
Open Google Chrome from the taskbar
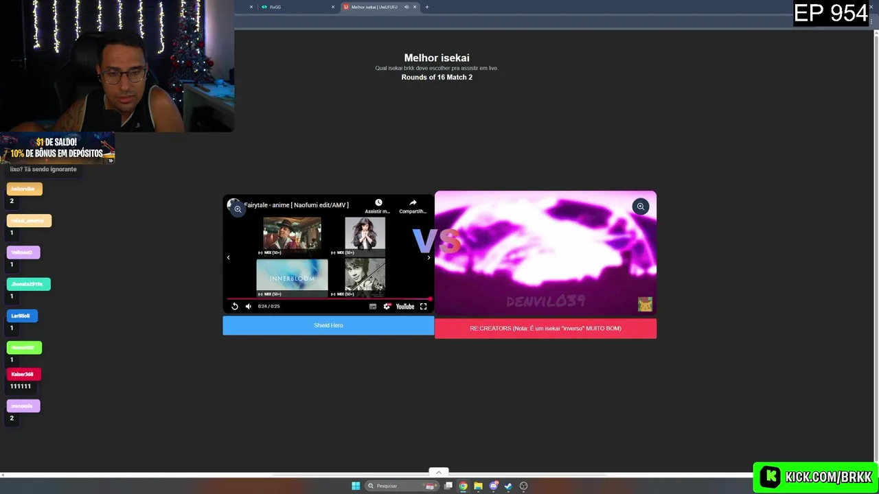[464, 486]
